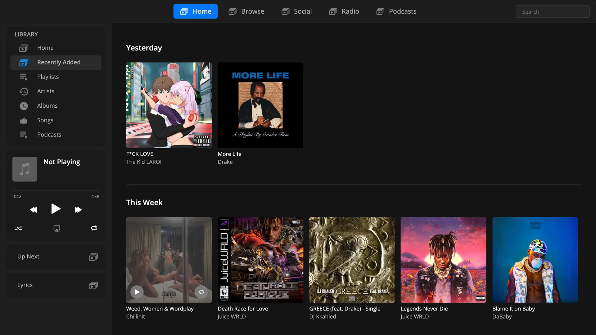This screenshot has width=596, height=335.
Task: Click the Drake artist name
Action: [225, 162]
